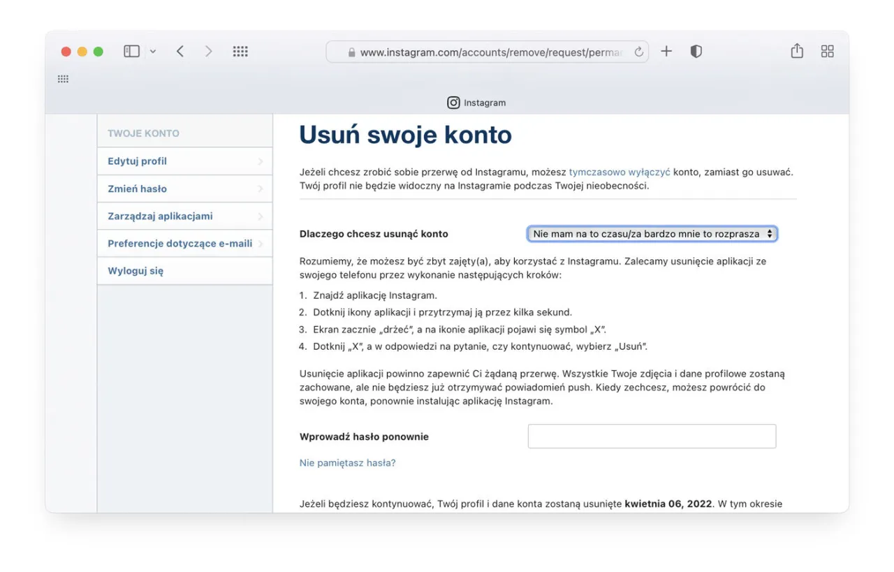Select the Instagram tab
894x572 pixels.
pos(476,103)
